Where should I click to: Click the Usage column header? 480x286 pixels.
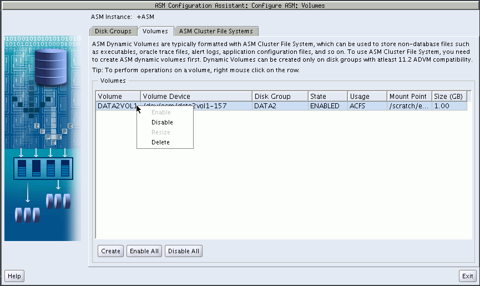point(367,97)
